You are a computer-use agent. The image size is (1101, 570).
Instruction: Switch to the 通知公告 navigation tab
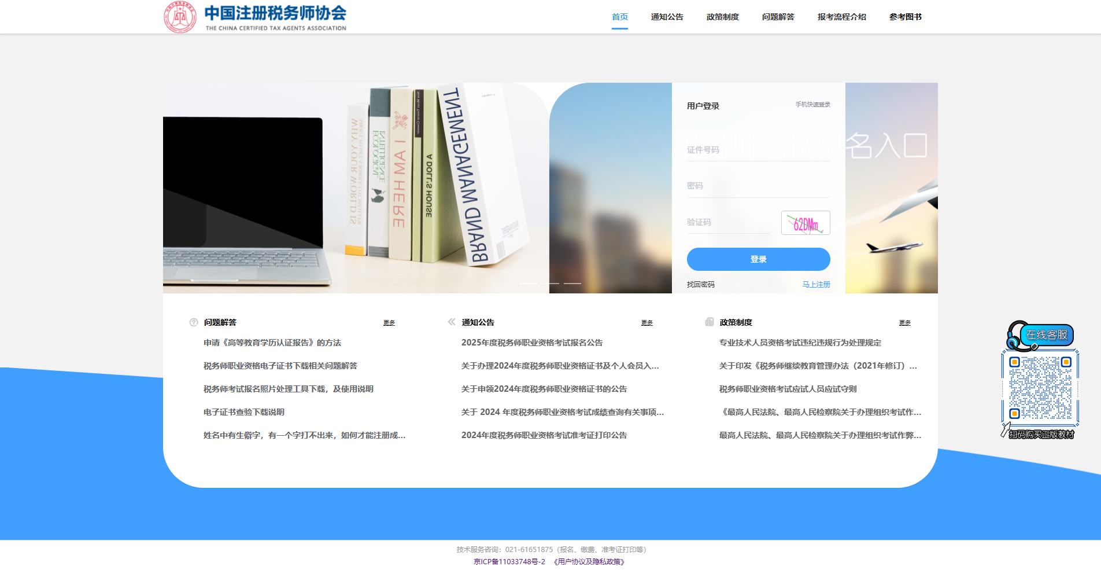pyautogui.click(x=666, y=17)
